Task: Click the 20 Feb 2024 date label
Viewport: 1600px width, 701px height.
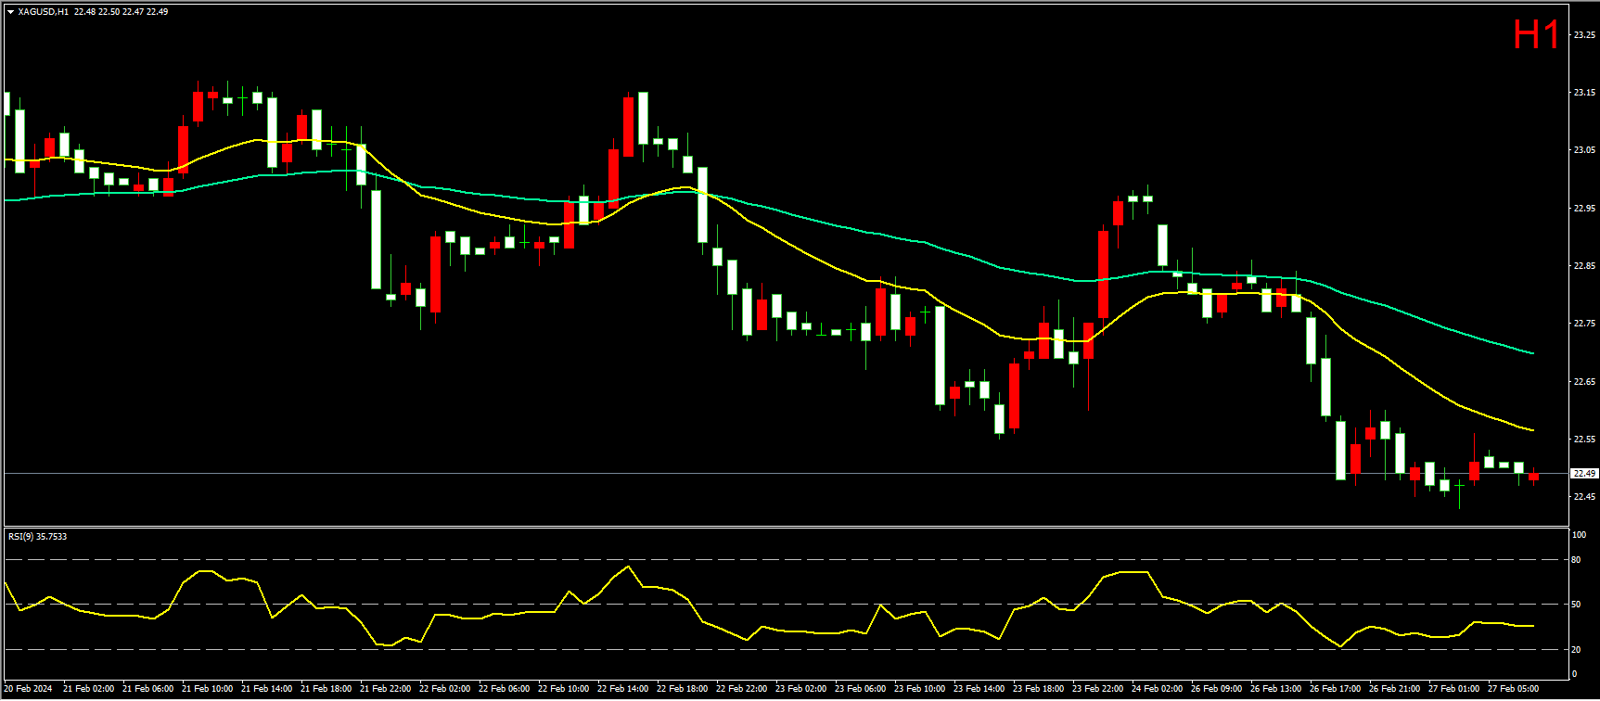Action: point(28,689)
